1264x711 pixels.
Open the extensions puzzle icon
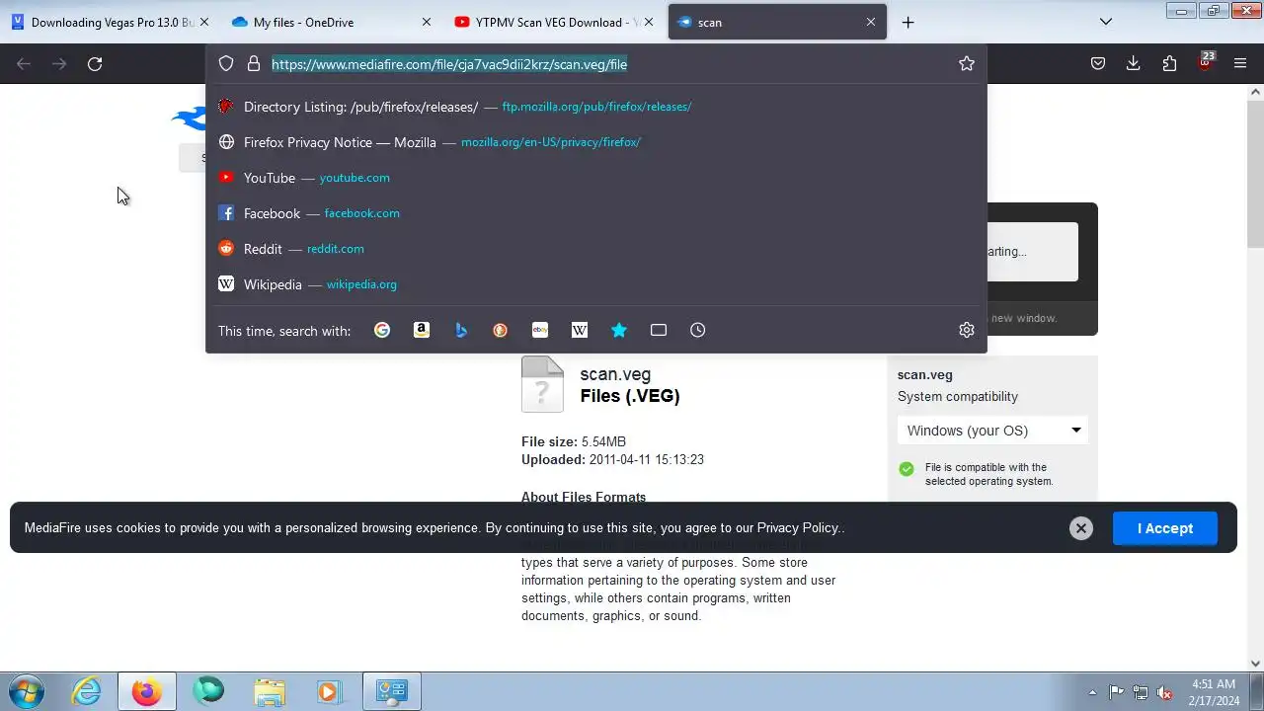point(1169,63)
